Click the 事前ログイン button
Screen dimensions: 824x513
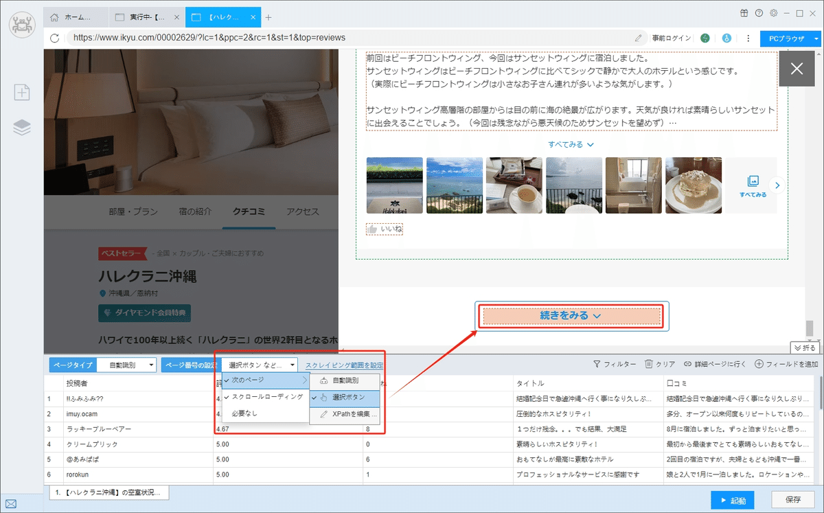672,38
